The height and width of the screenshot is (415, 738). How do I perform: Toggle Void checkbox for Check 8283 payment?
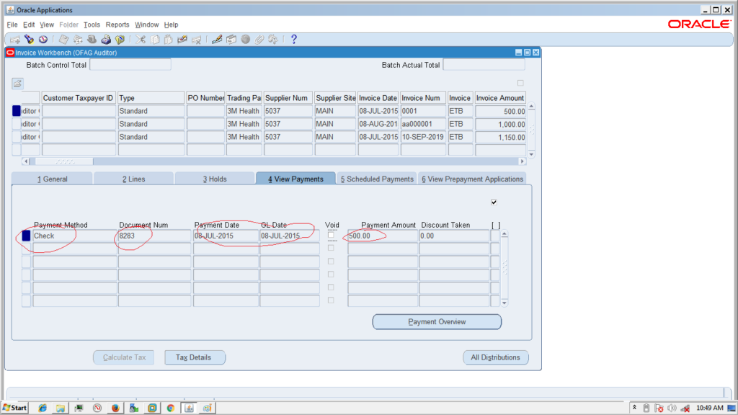pos(331,236)
